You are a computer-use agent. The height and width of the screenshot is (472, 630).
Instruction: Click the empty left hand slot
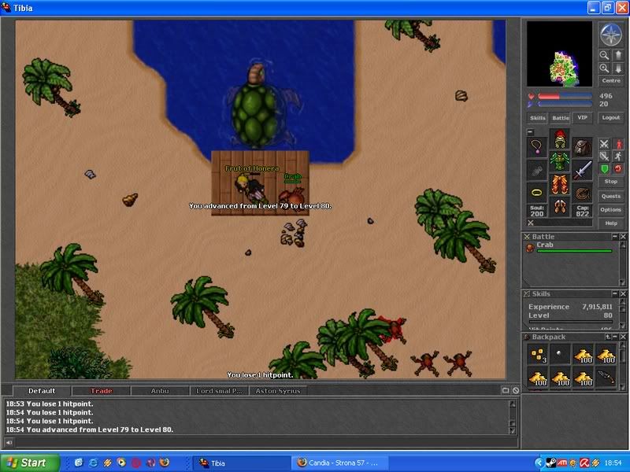coord(537,170)
